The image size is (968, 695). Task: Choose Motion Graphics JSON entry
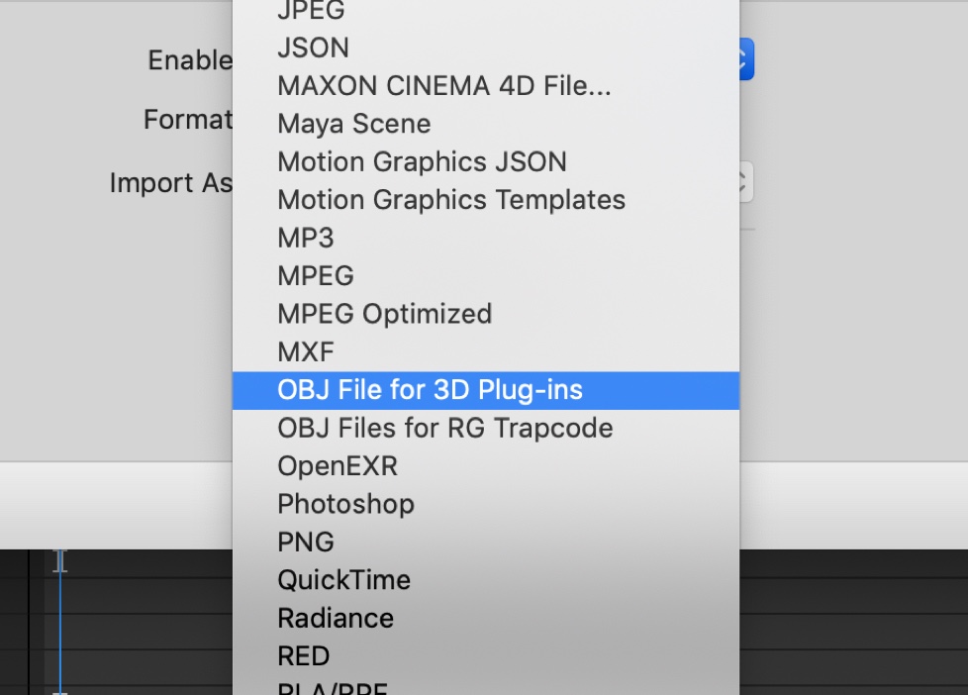(486, 161)
